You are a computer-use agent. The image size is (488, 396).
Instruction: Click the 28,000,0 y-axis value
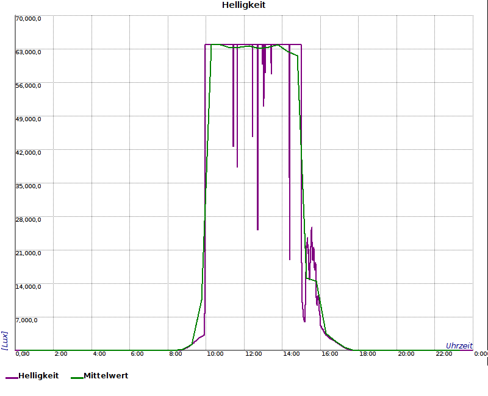tap(28, 220)
